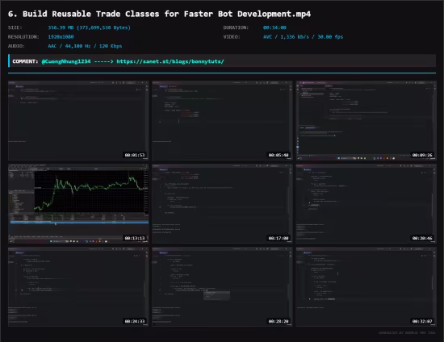
Task: Click the AUDIO label
Action: [16, 46]
